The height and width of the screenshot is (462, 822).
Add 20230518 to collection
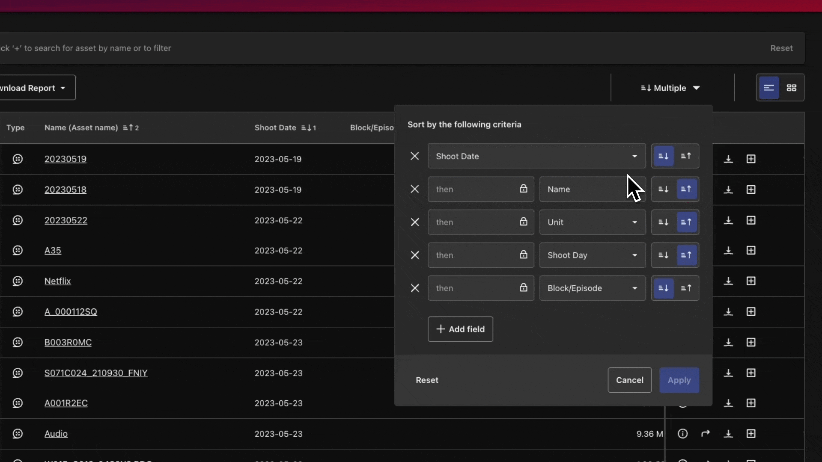point(751,190)
